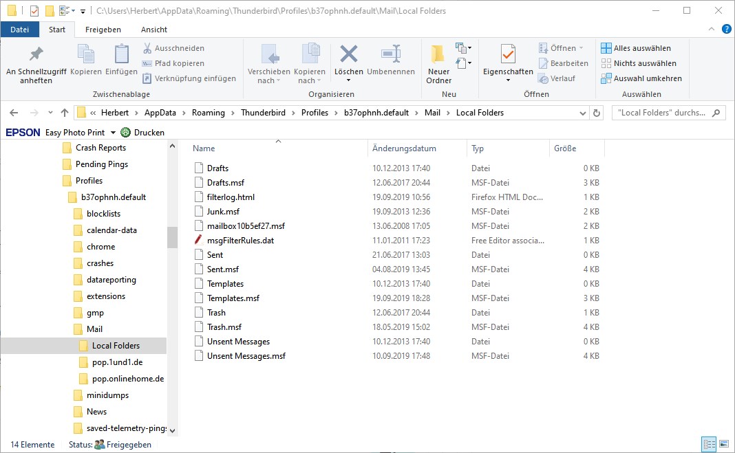
Task: Click the Ausschneiden scissors icon
Action: [147, 48]
